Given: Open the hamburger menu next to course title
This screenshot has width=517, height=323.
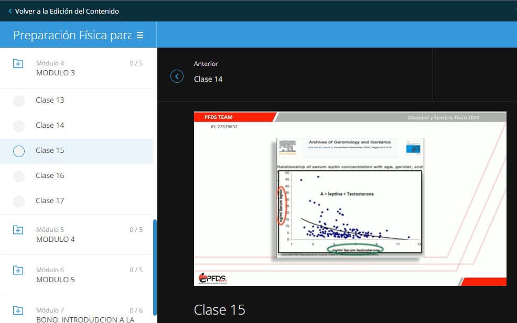Looking at the screenshot, I should [139, 35].
